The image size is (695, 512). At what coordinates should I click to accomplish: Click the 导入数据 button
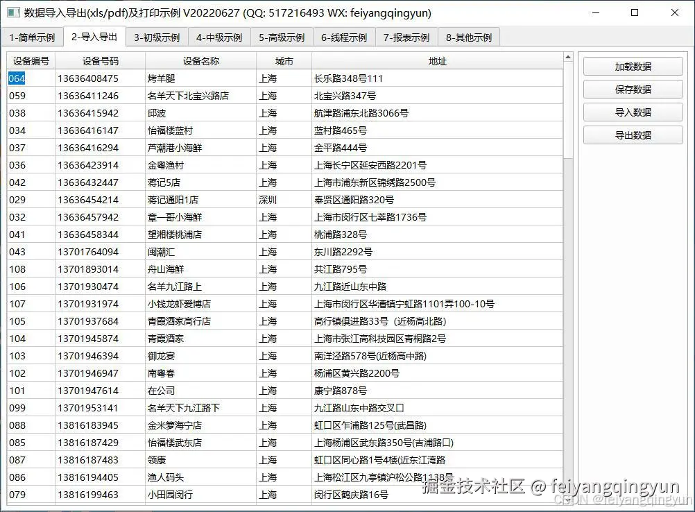click(632, 112)
